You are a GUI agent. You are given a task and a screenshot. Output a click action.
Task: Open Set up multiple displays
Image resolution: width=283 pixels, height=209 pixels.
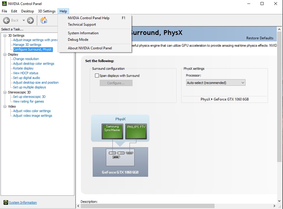coord(30,87)
